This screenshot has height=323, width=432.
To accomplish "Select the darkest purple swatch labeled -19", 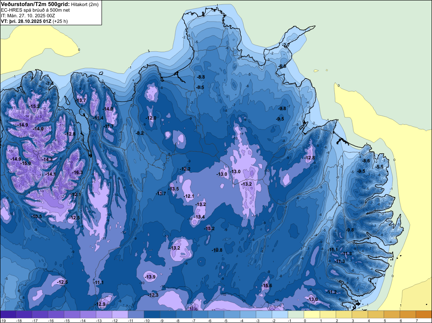I will pos(8,314).
